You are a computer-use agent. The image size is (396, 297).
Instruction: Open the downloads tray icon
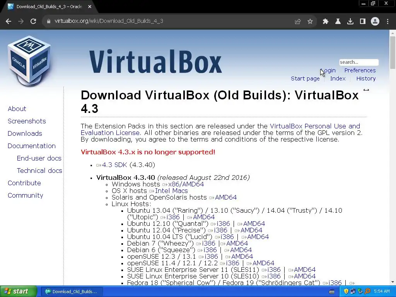[x=350, y=22]
